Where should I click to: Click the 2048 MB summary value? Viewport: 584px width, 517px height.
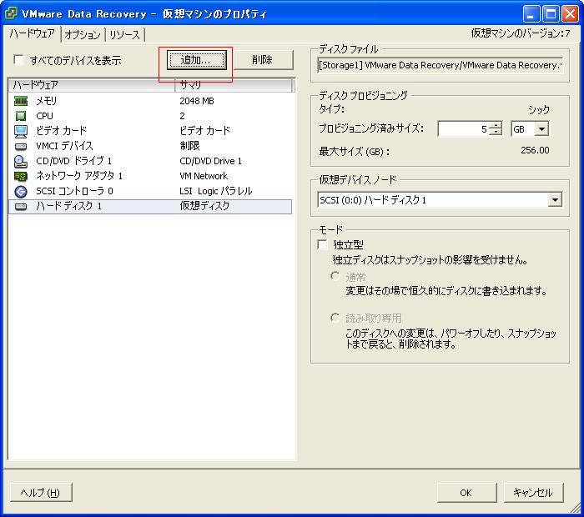(x=197, y=101)
